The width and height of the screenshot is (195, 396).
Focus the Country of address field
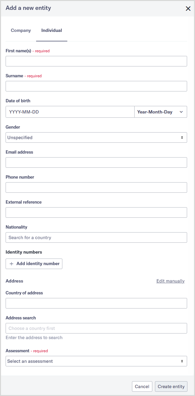[x=96, y=303]
